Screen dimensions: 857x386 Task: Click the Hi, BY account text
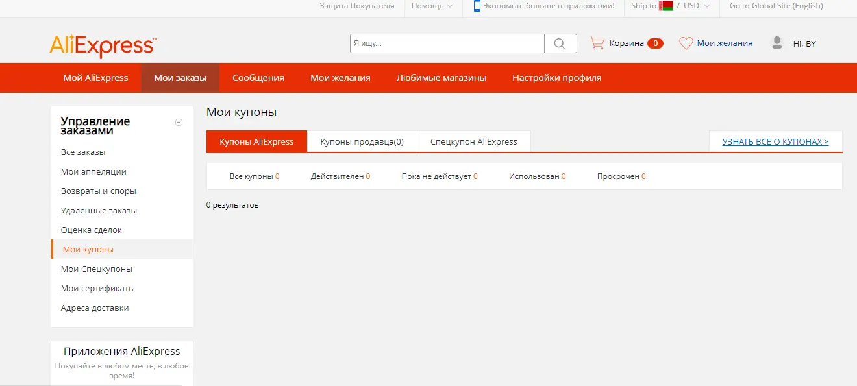[x=804, y=43]
